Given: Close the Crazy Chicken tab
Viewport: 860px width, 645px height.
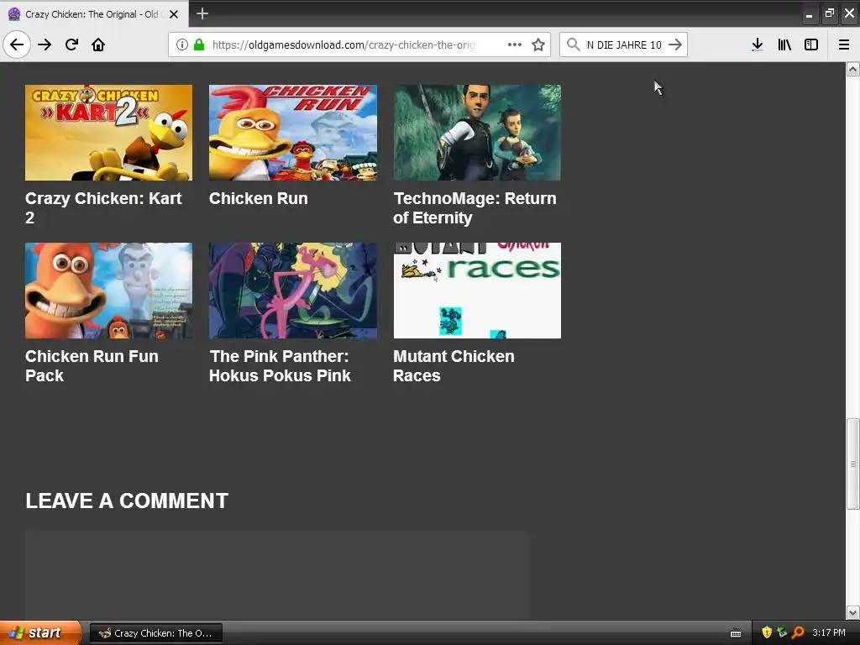Looking at the screenshot, I should pos(174,14).
